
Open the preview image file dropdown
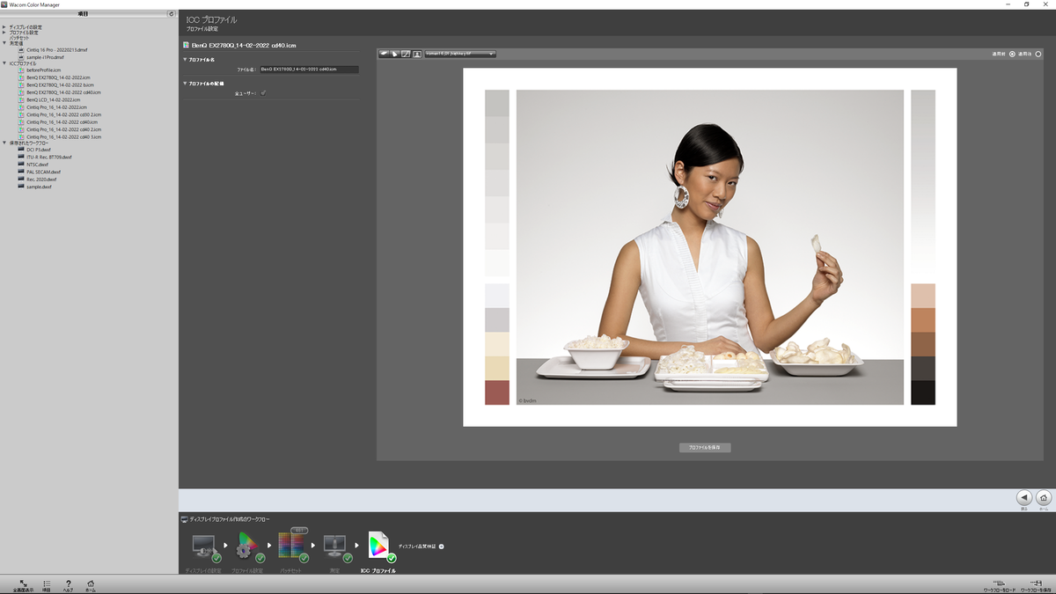click(460, 54)
